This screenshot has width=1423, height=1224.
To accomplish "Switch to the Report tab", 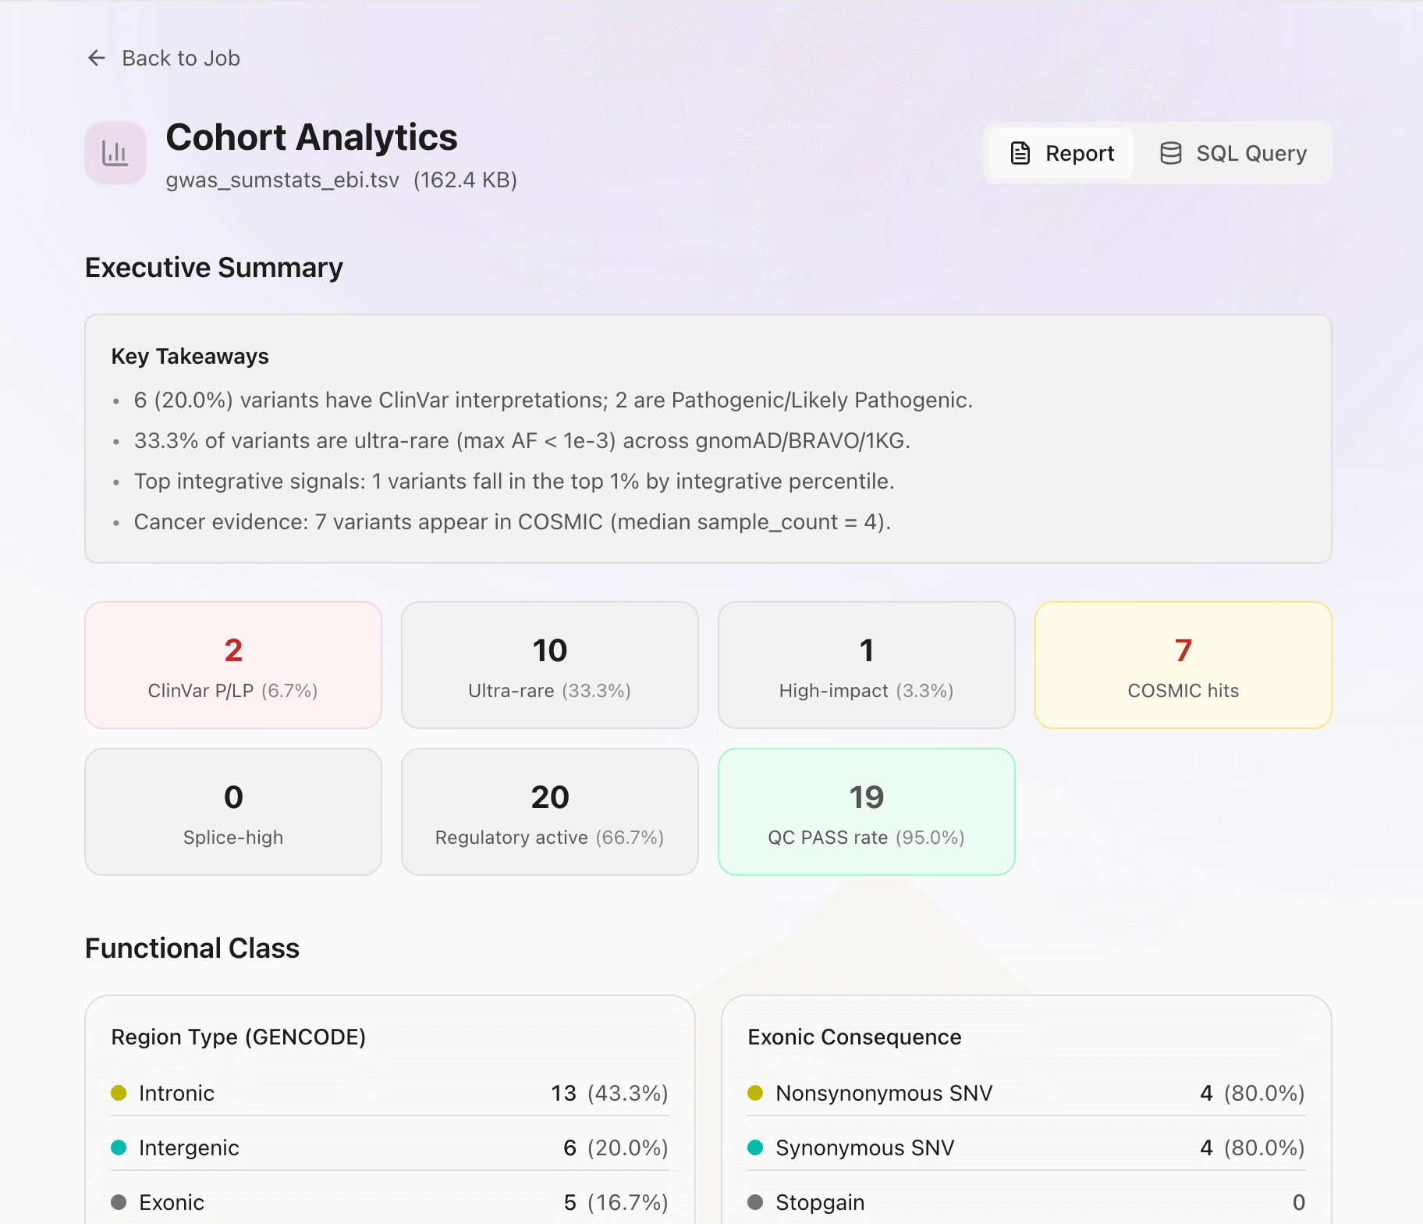I will pos(1061,153).
